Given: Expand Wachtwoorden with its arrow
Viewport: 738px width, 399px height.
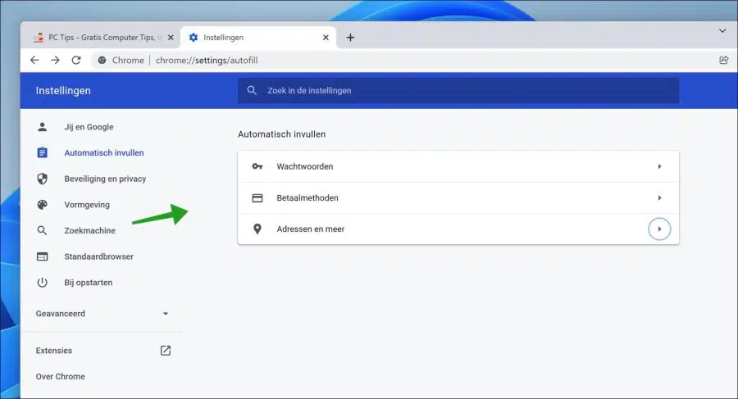Looking at the screenshot, I should coord(659,166).
